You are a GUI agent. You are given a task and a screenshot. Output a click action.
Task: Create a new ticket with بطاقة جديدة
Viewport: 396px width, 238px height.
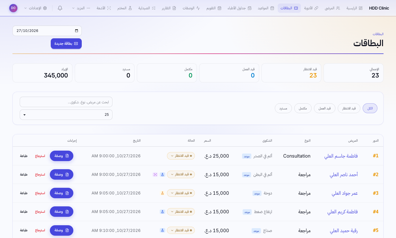point(66,44)
